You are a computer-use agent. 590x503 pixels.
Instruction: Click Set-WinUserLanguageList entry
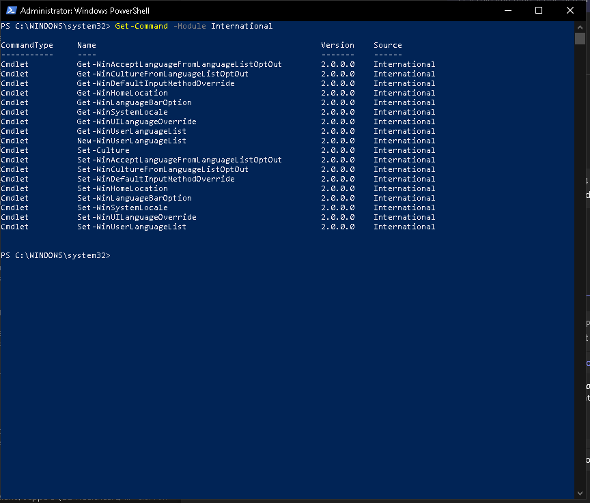[x=132, y=227]
